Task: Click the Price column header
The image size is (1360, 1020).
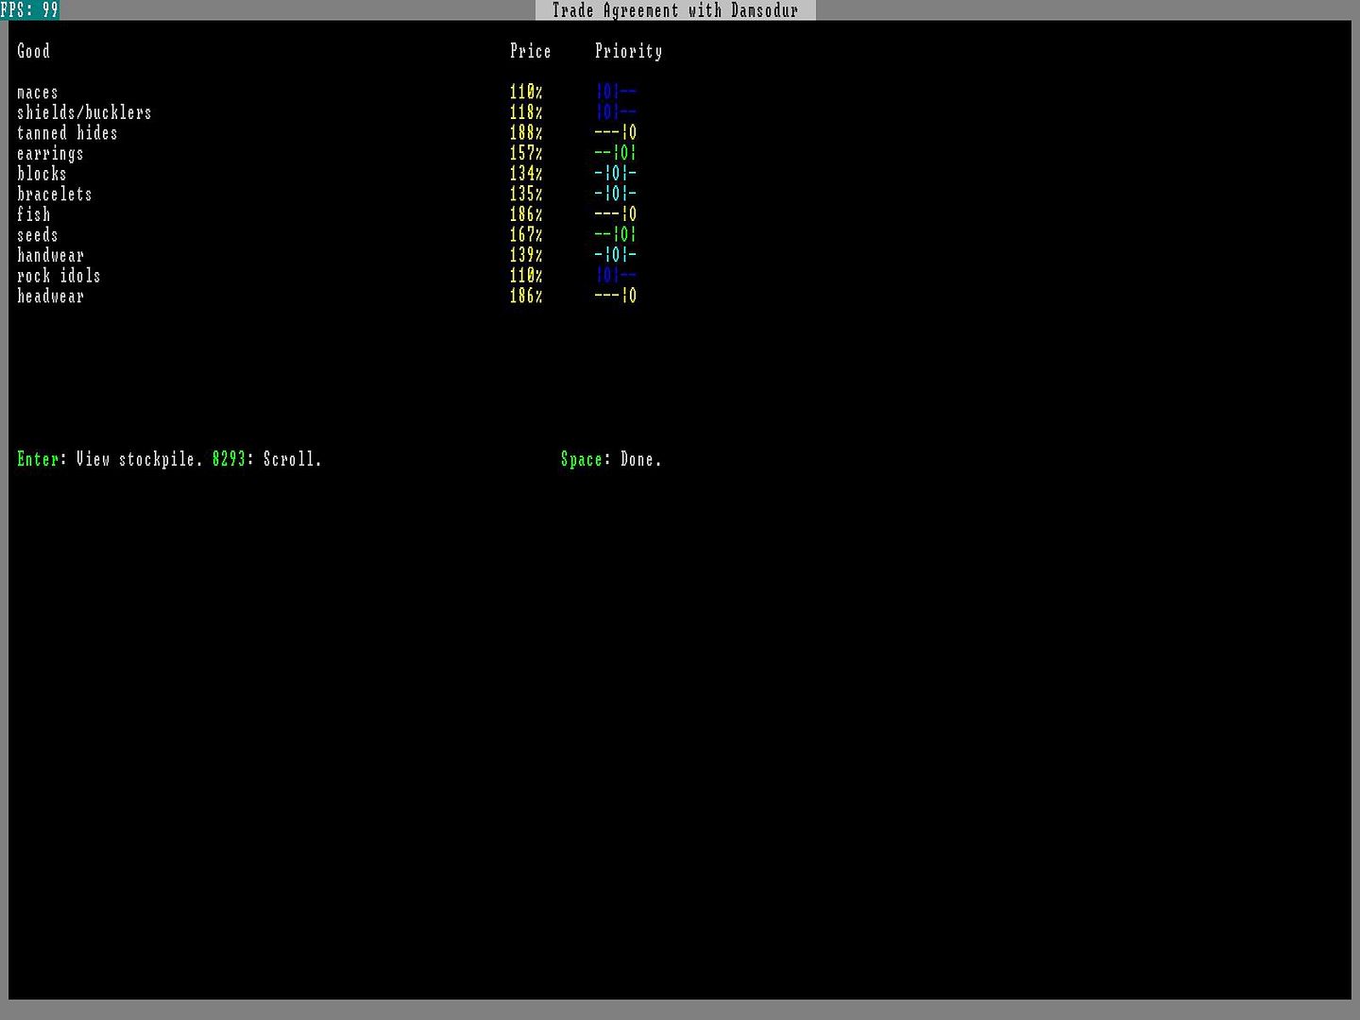Action: [530, 51]
